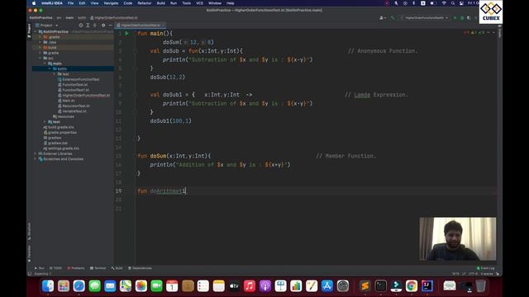Open Launchpad from the dock
Viewport: 529px width, 297px height.
coord(64,286)
